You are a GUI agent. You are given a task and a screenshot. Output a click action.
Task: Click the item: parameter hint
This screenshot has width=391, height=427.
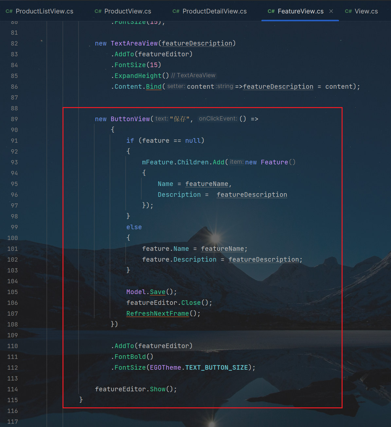(237, 162)
